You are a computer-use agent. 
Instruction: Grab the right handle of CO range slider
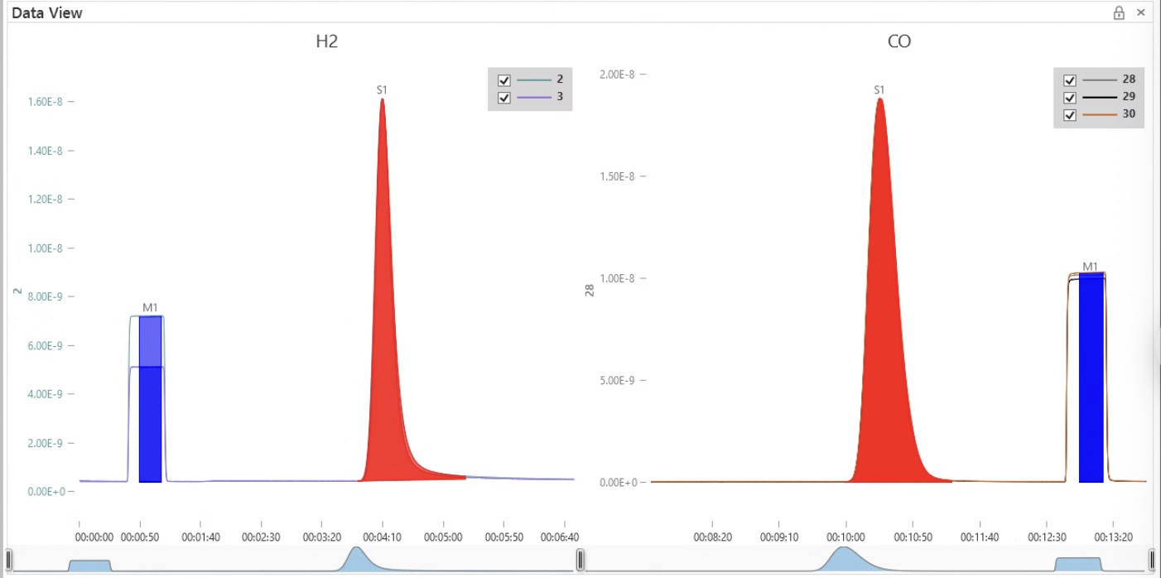pos(1150,561)
